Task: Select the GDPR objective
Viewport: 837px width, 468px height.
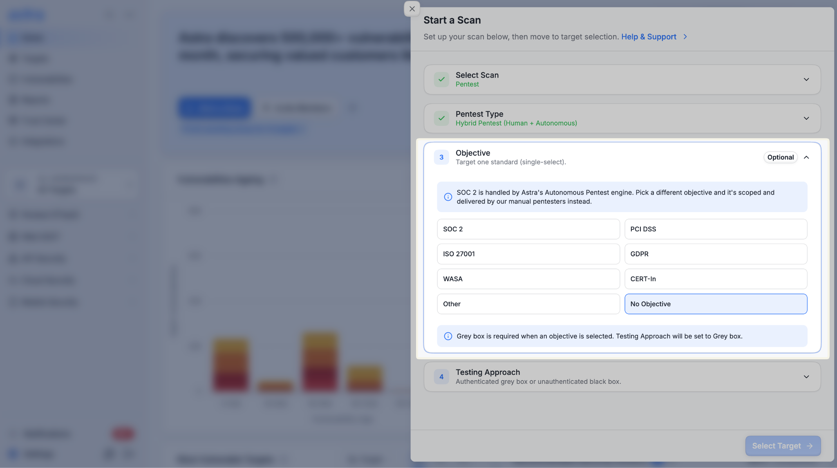Action: point(716,254)
